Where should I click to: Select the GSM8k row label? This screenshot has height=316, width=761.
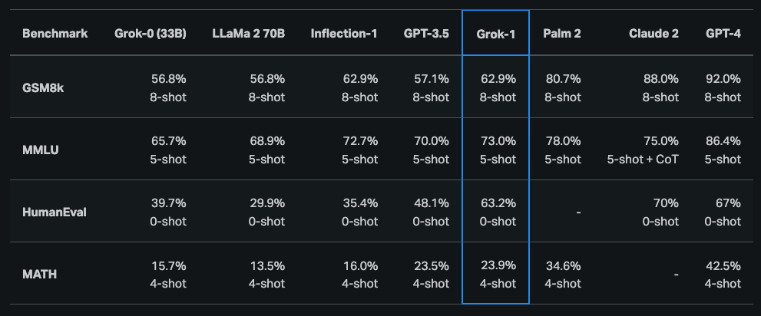[x=43, y=87]
